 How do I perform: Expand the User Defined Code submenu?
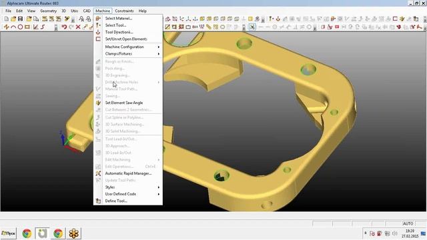128,194
